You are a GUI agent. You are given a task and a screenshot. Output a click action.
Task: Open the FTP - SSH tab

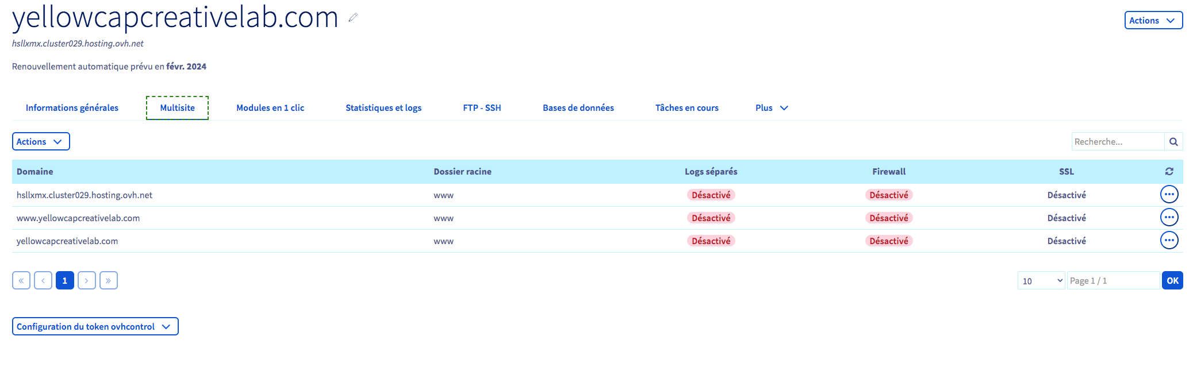tap(482, 108)
